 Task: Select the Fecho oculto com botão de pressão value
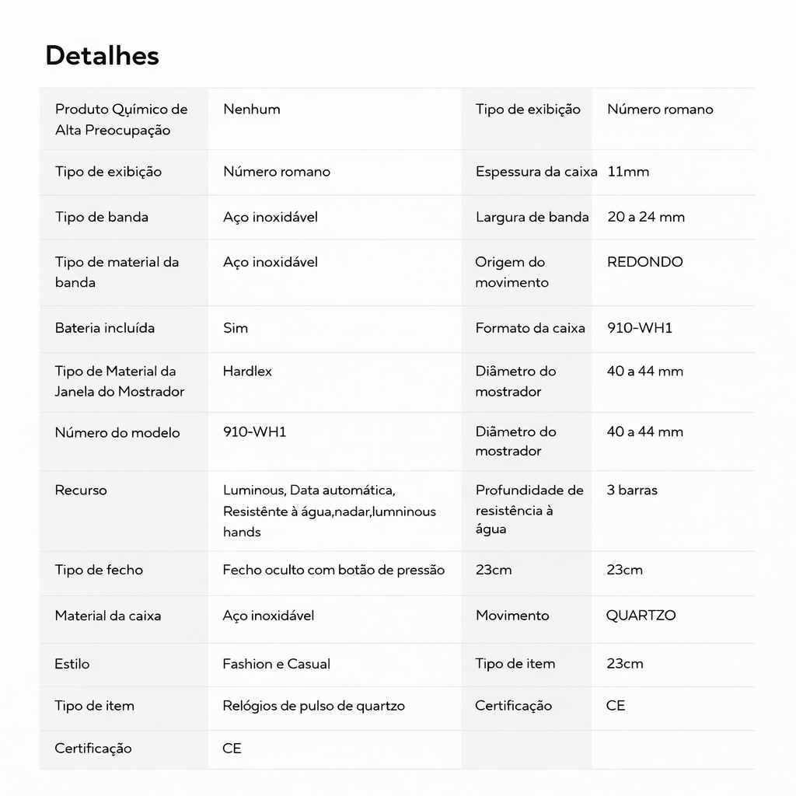coord(333,570)
